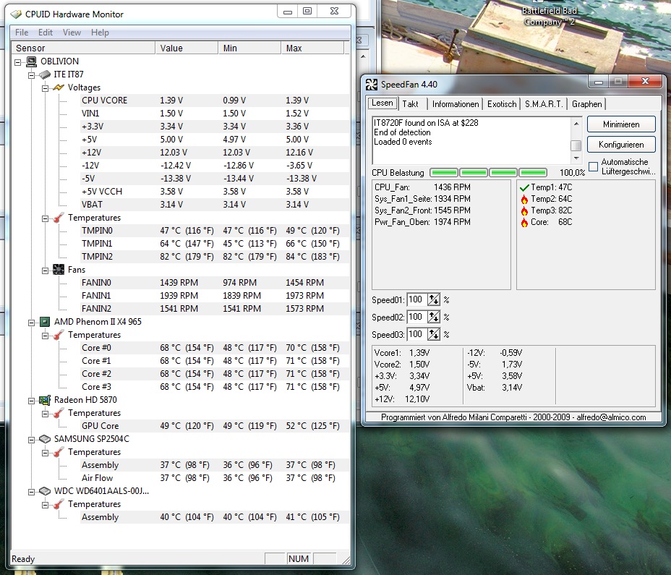Click the SAMSUNG SP2504C drive icon
The width and height of the screenshot is (671, 575).
(x=45, y=439)
